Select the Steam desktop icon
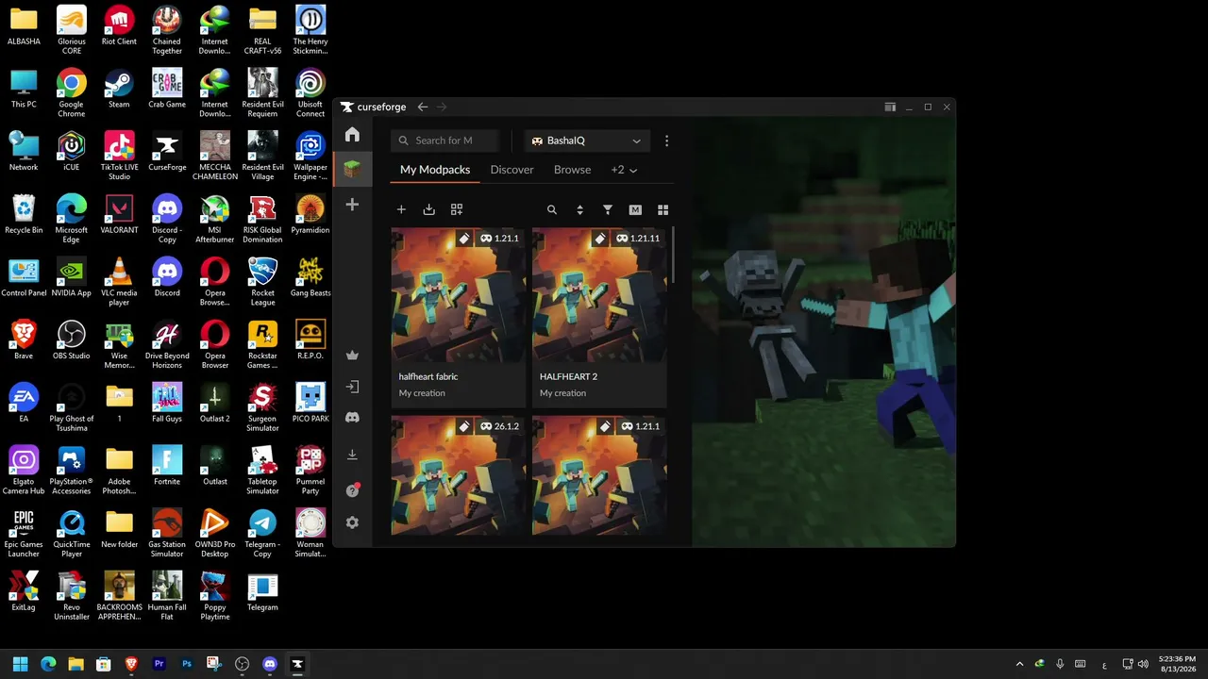This screenshot has height=679, width=1208. coord(119,89)
